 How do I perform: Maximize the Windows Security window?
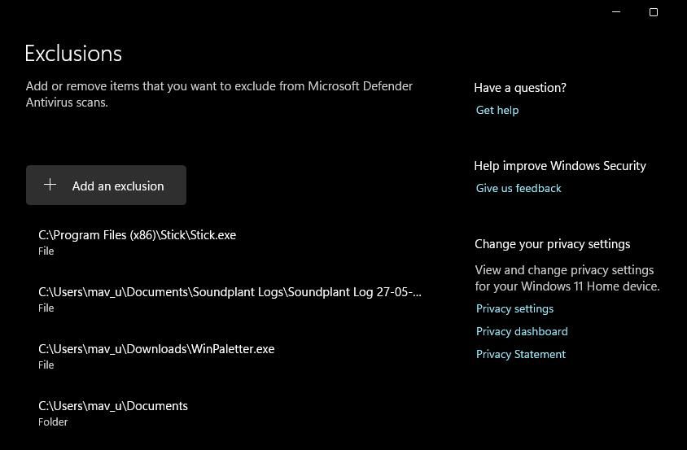coord(654,12)
